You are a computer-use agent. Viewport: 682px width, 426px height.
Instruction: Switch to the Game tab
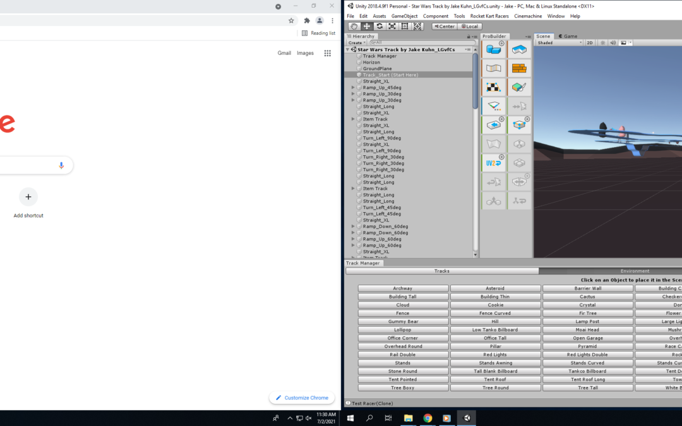coord(568,36)
